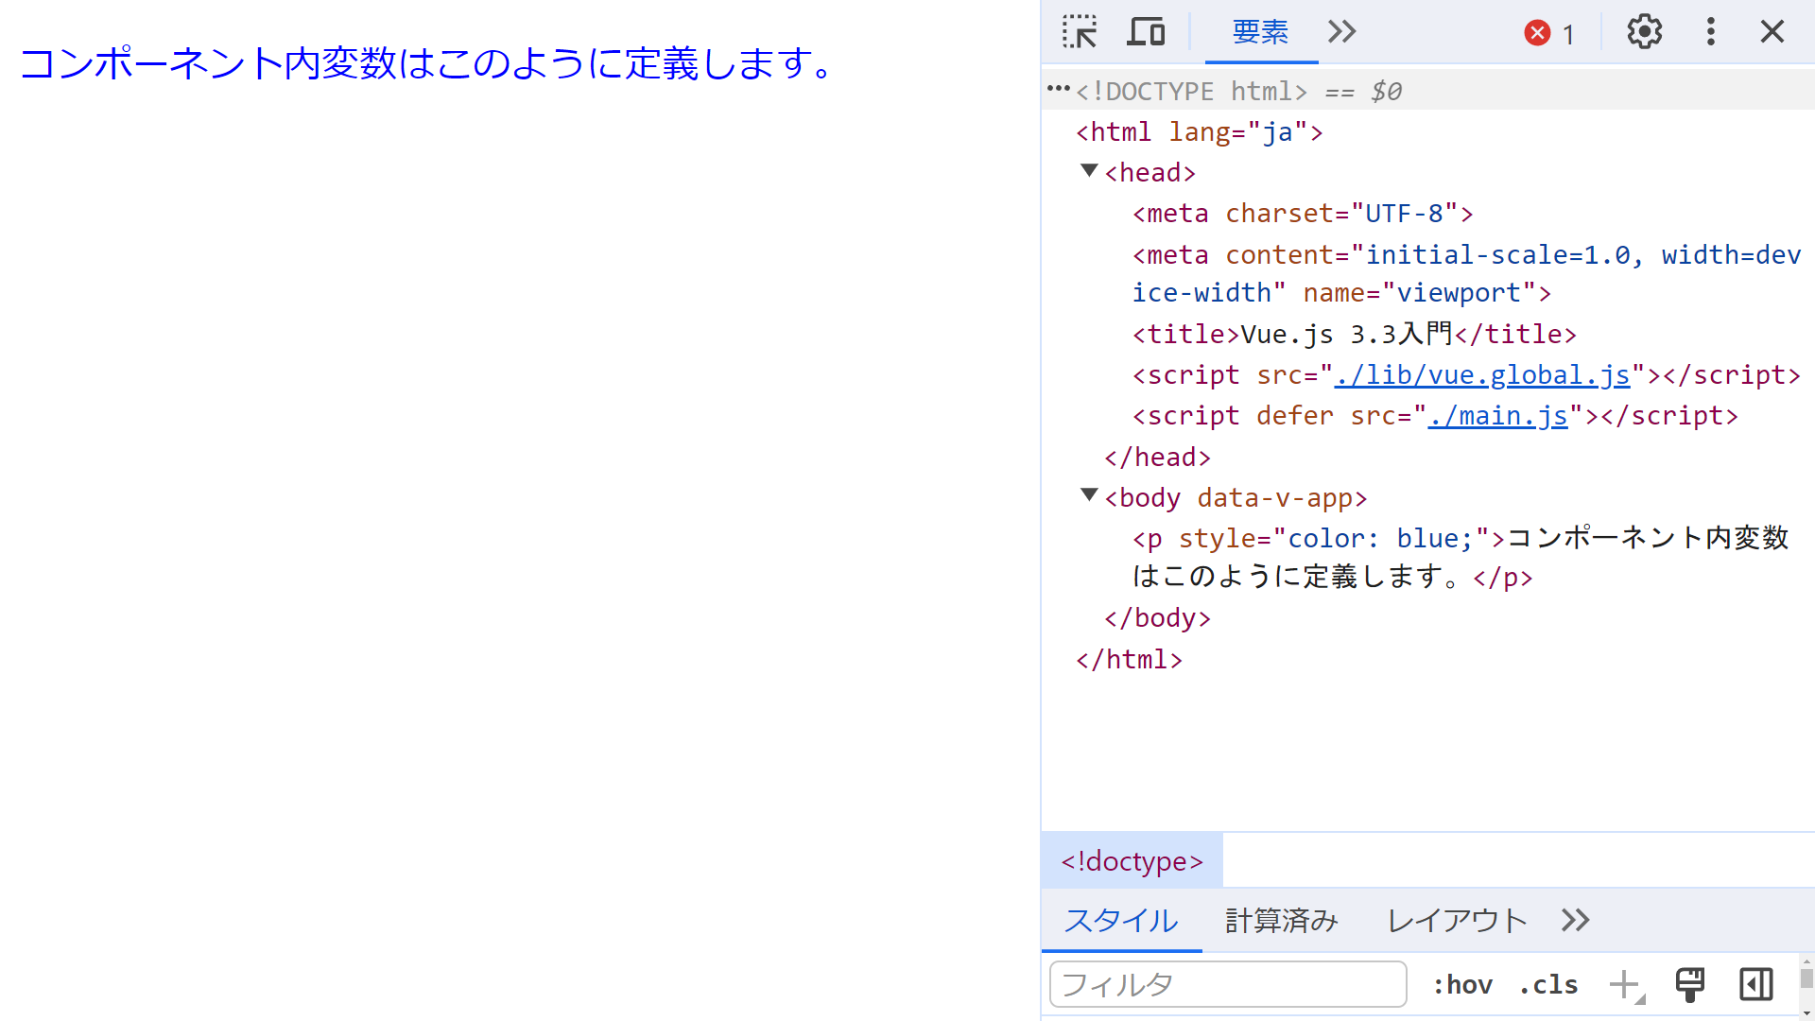The image size is (1815, 1021).
Task: Toggle the :hov element state button
Action: click(x=1462, y=985)
